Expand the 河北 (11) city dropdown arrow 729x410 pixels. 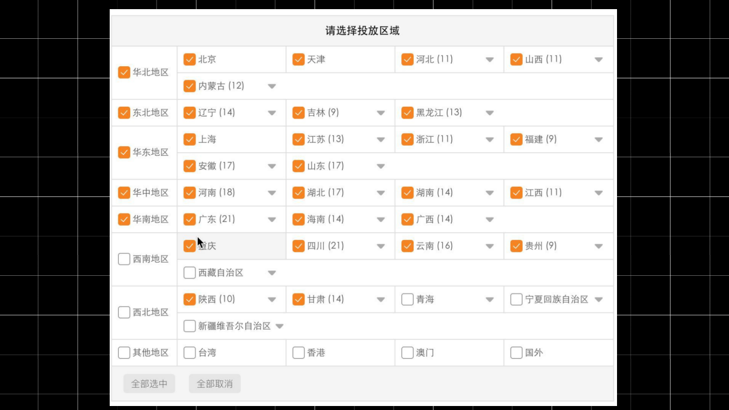490,60
